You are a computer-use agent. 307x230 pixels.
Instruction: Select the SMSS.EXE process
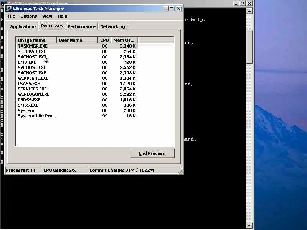[x=77, y=105]
